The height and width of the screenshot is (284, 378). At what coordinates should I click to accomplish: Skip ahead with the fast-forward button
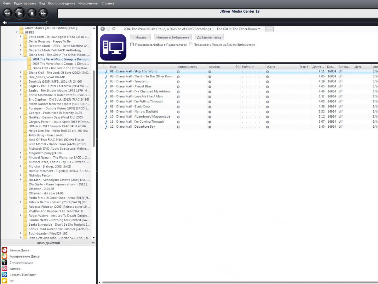[43, 13]
